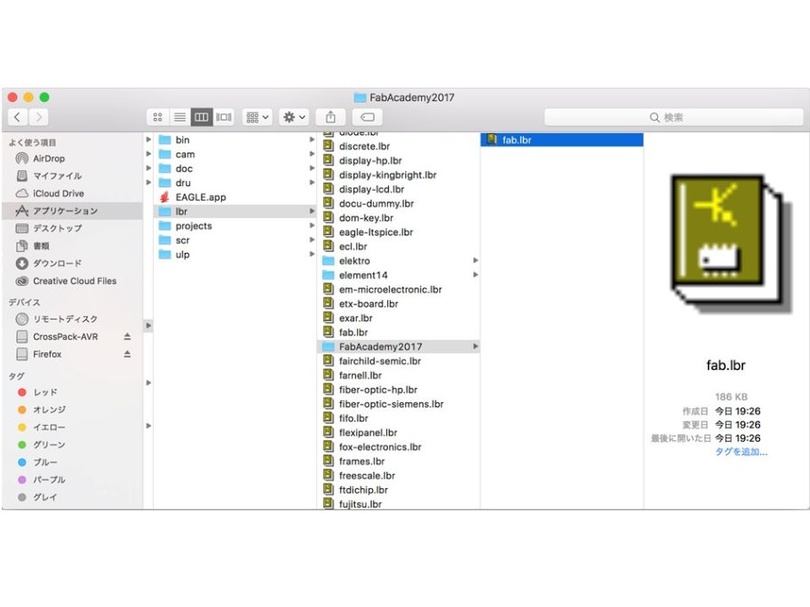Expand the elektro folder arrow

[475, 261]
